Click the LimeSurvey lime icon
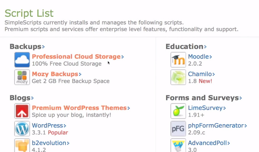Screen dimensions: 259x152 click(x=178, y=111)
